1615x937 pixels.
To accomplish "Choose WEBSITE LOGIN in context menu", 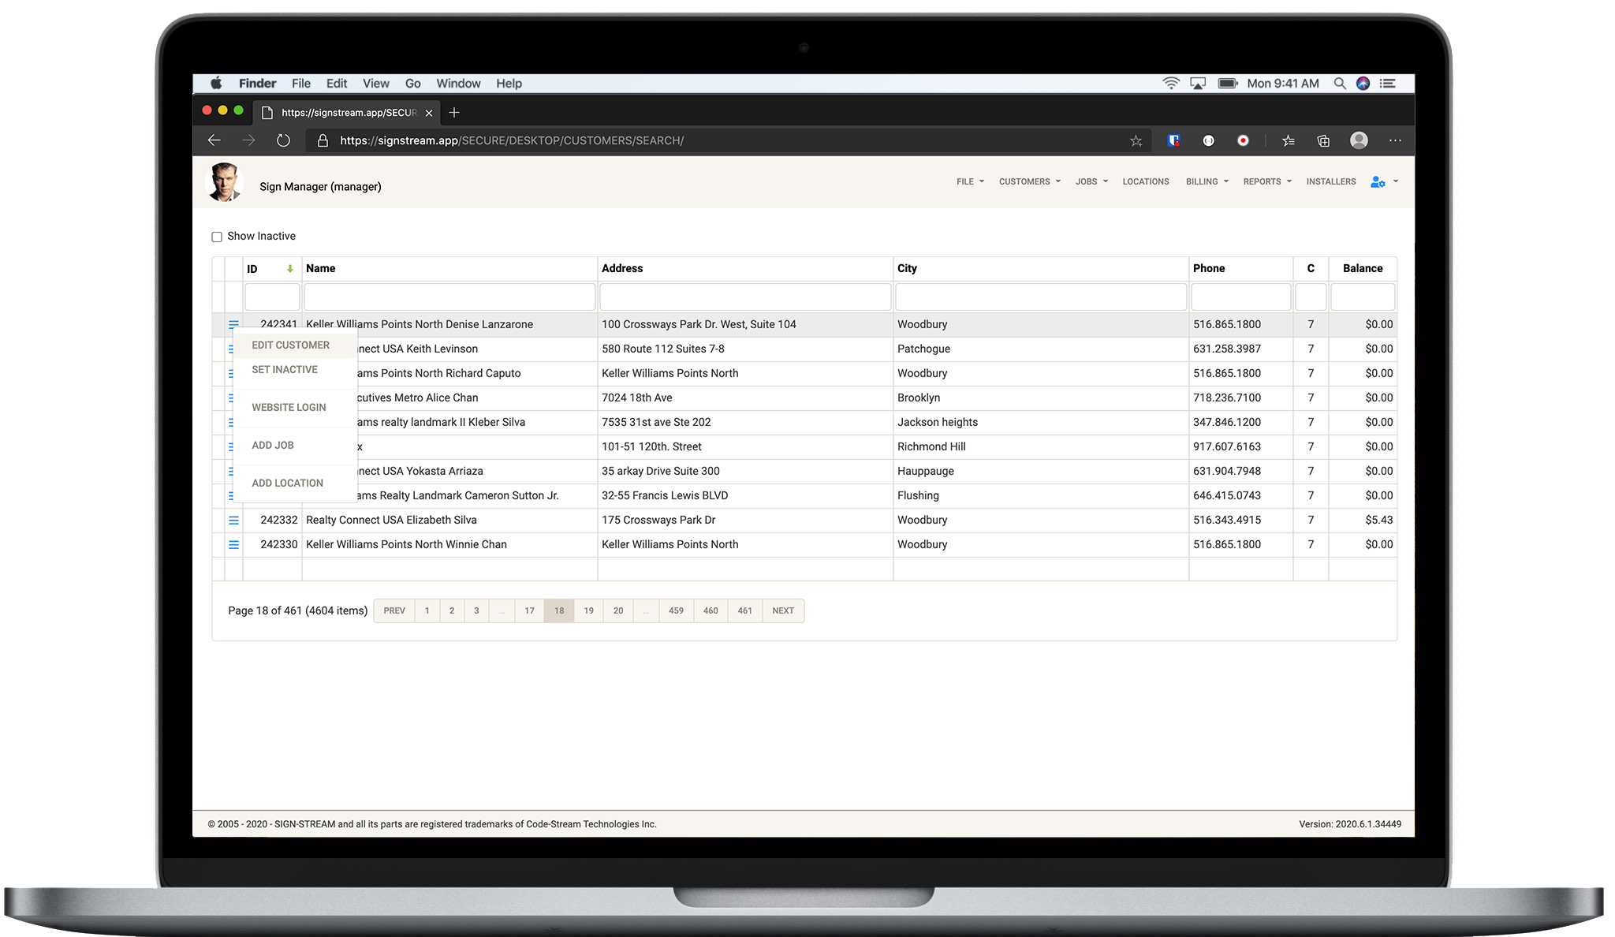I will tap(295, 408).
